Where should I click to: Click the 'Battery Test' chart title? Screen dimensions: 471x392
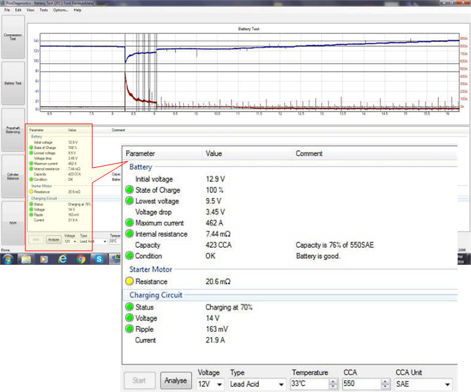click(249, 29)
